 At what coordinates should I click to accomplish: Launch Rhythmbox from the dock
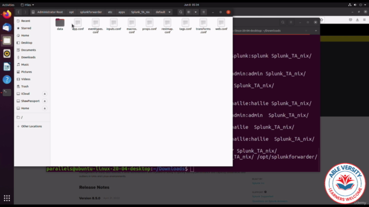point(7,53)
